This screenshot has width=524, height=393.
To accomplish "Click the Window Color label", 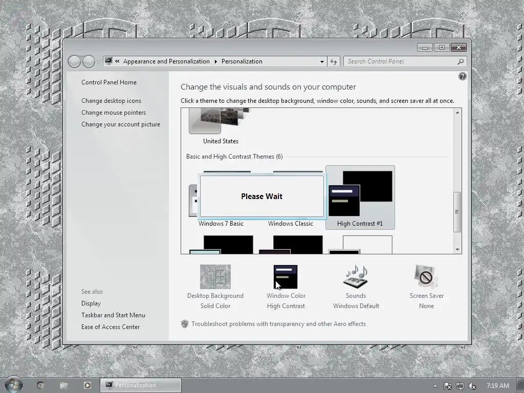I will coord(286,296).
